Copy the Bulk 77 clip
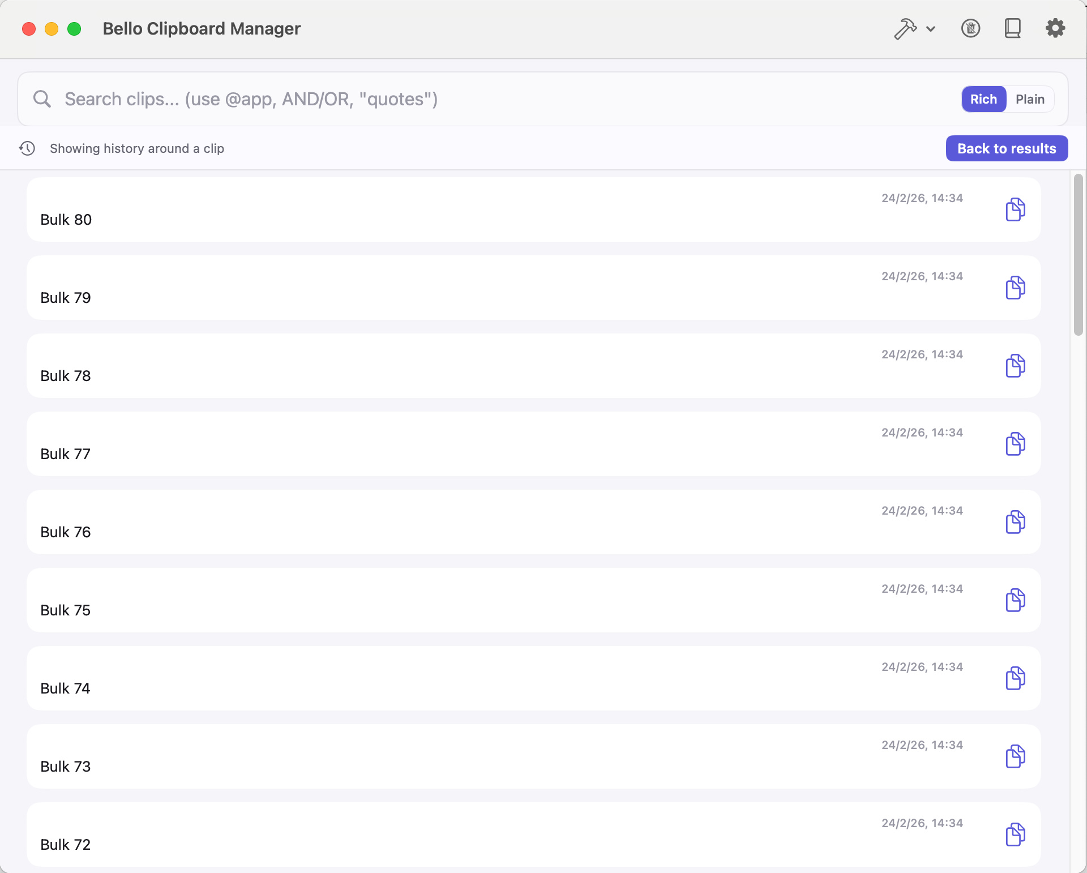Image resolution: width=1087 pixels, height=873 pixels. (1015, 444)
